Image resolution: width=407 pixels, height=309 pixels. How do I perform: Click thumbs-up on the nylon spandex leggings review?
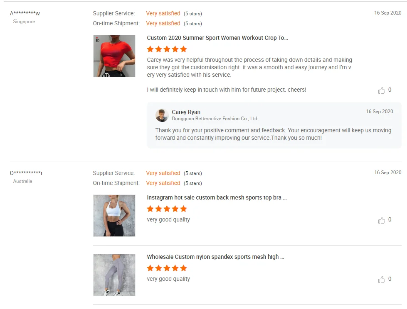[381, 279]
